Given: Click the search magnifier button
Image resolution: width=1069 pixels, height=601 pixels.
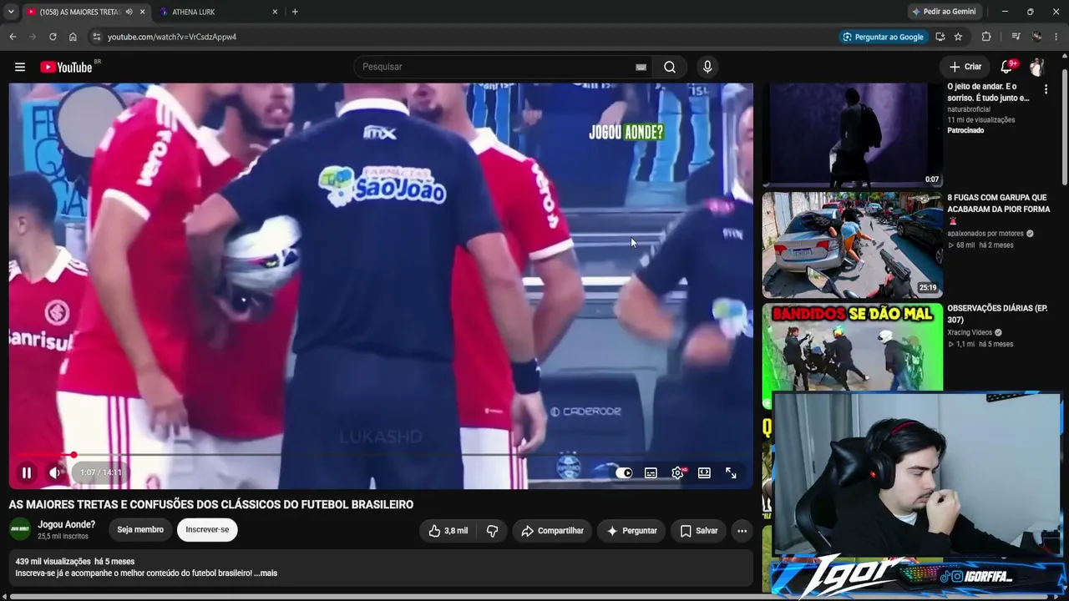Looking at the screenshot, I should pos(670,67).
